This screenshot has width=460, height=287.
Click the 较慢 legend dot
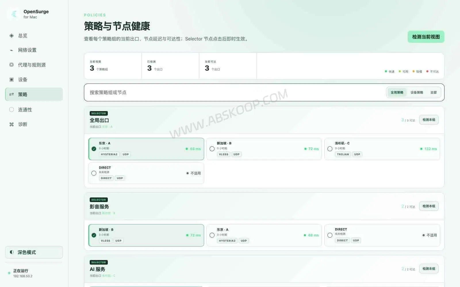[x=413, y=71]
